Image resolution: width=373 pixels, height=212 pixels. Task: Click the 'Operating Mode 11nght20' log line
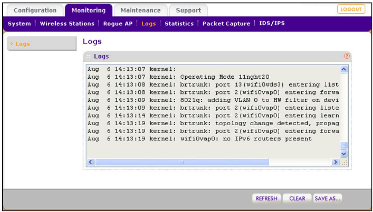[179, 77]
